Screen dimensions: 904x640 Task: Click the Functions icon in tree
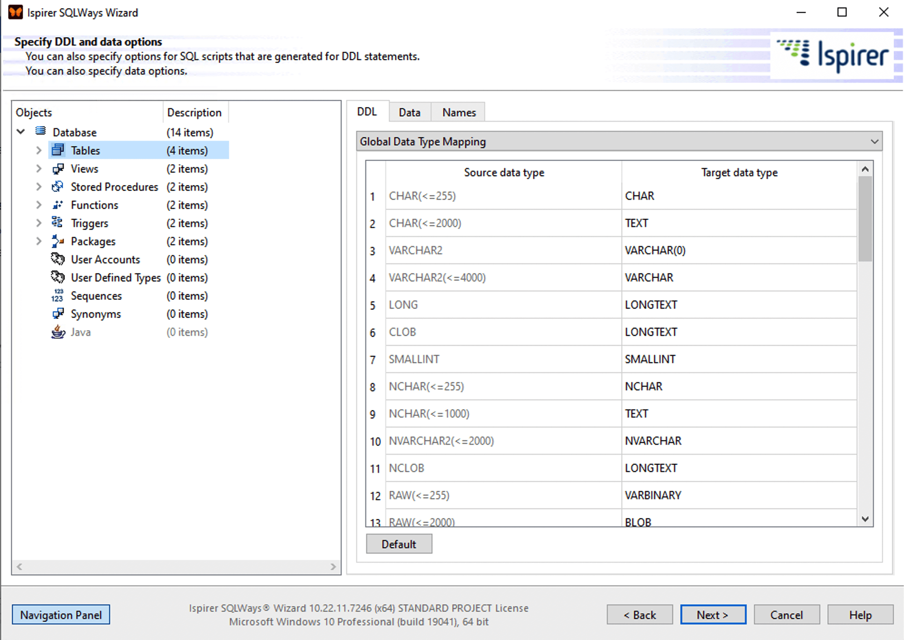[58, 205]
